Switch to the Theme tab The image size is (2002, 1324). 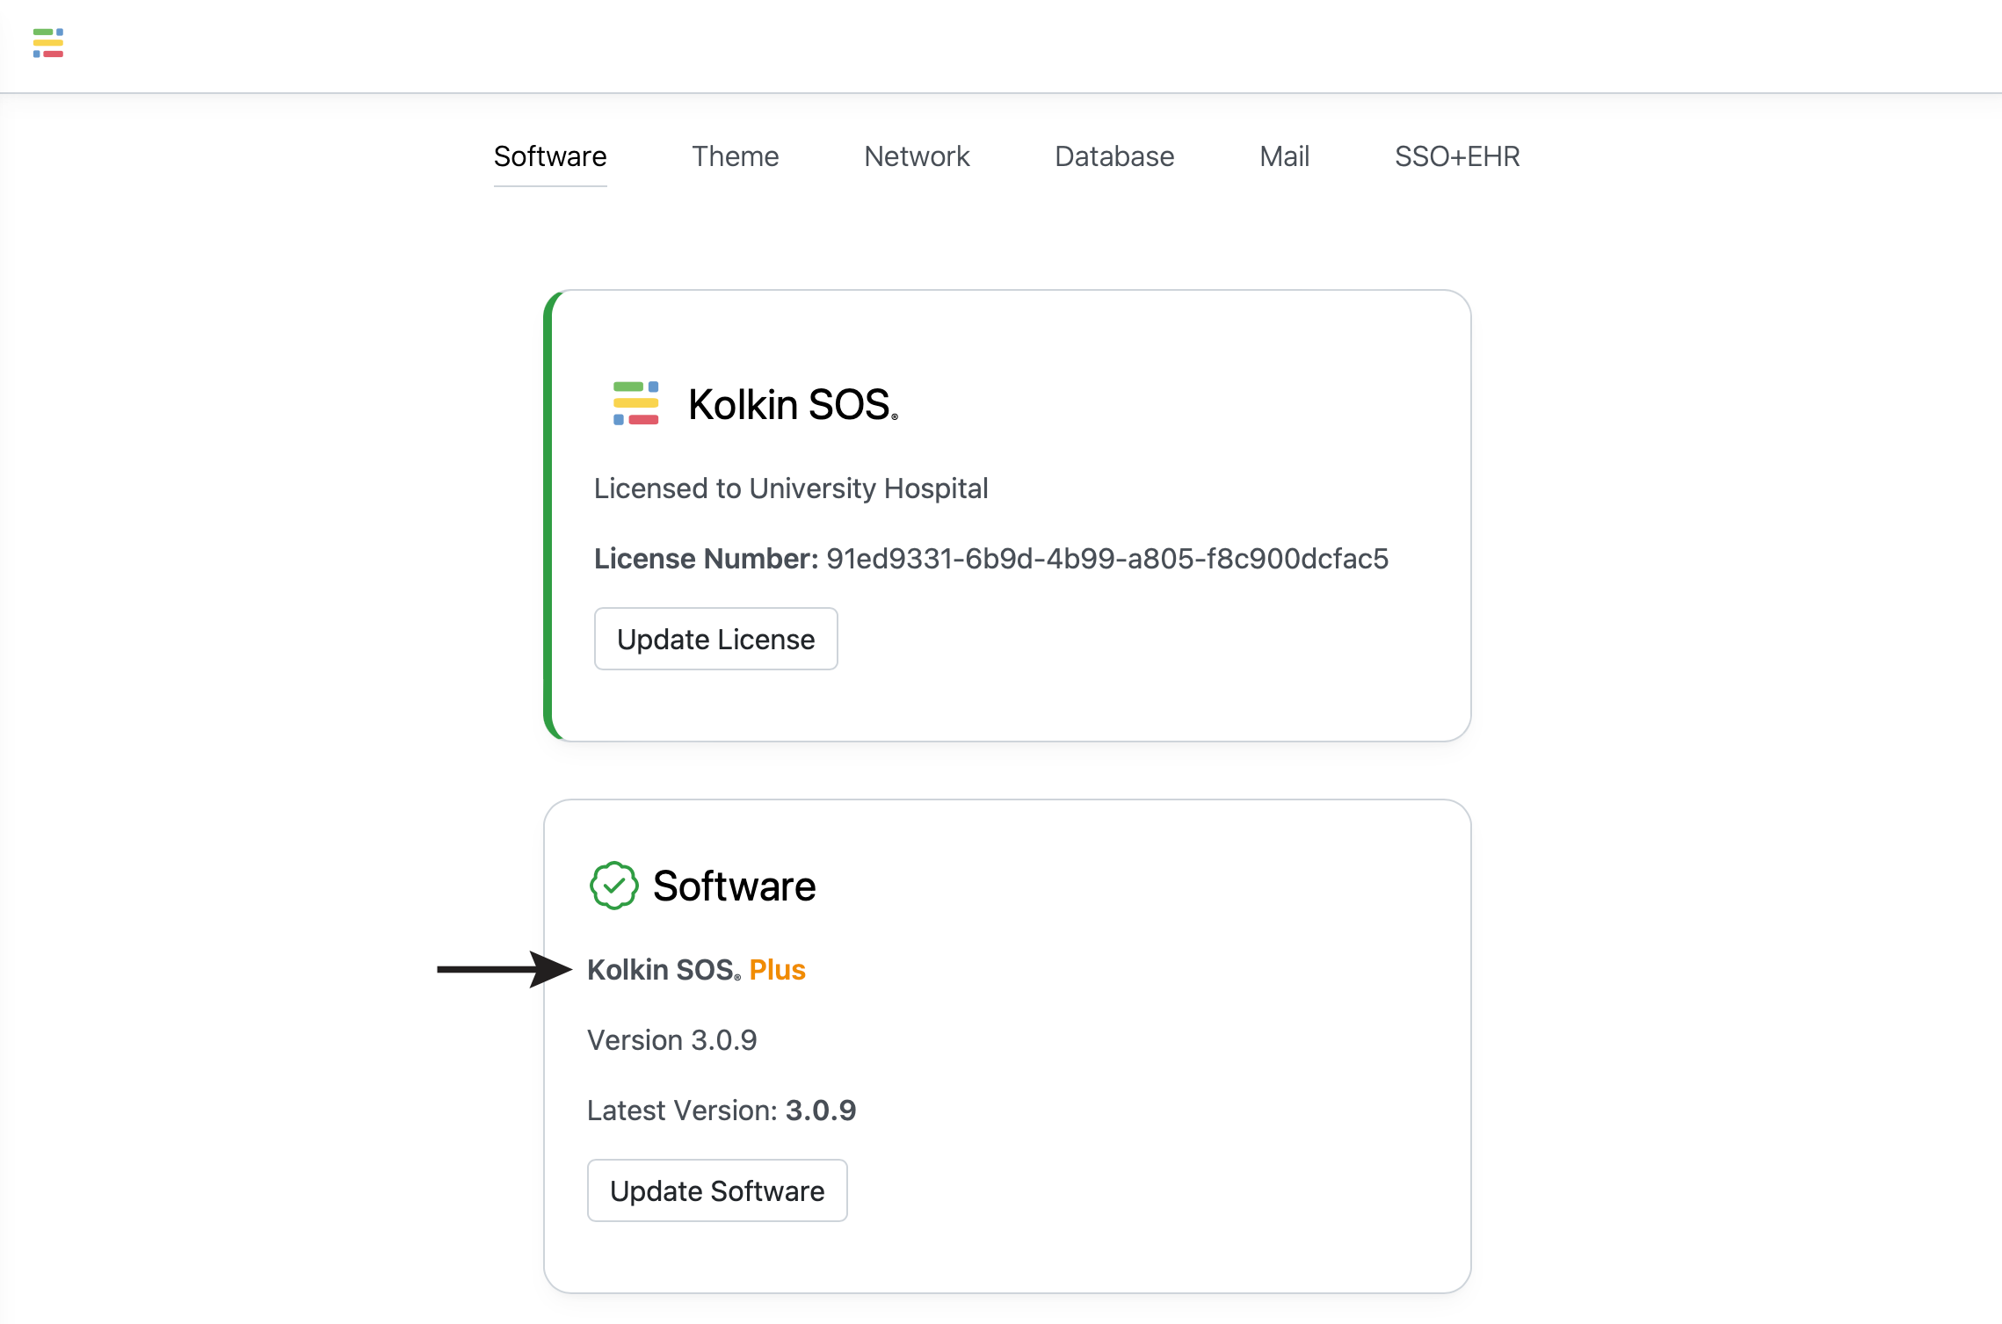(x=735, y=156)
